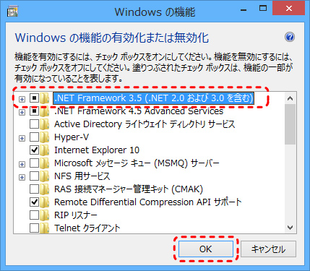
Task: Select RAS 接続マネージャー管理キット (CMAK) entry
Action: [x=129, y=189]
